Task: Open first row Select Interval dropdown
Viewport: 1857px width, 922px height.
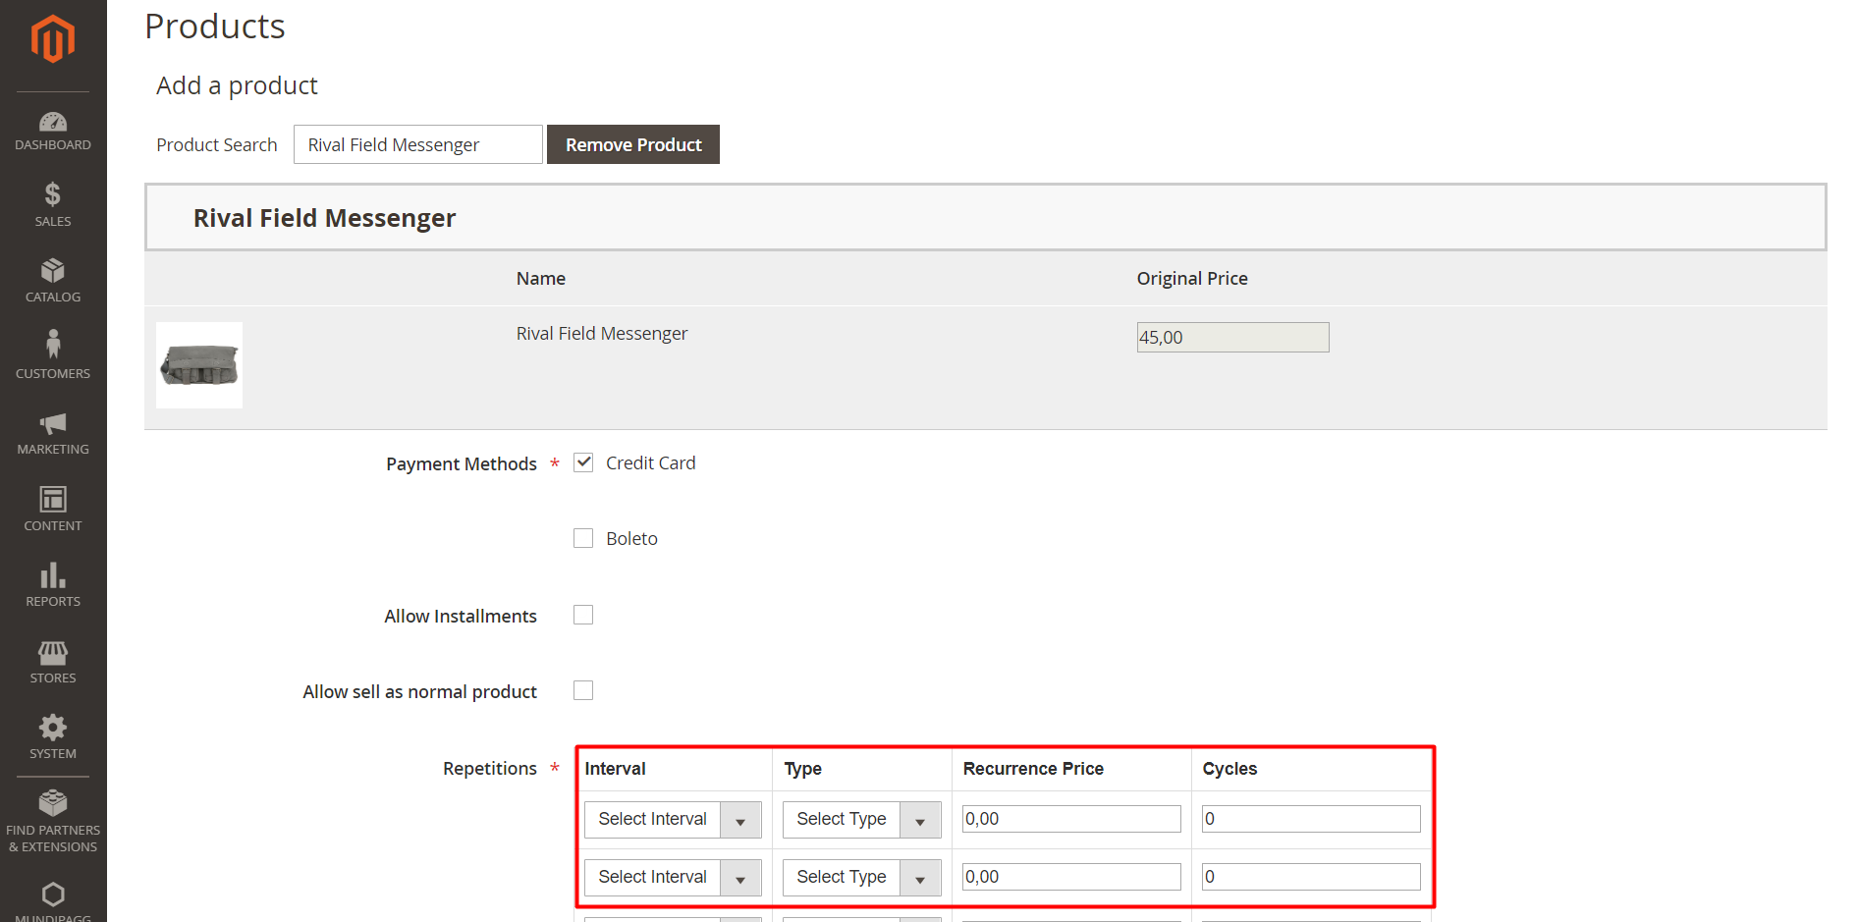Action: tap(673, 819)
